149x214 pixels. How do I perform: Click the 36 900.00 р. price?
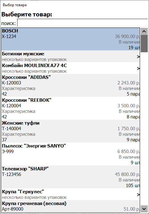pyautogui.click(x=127, y=36)
